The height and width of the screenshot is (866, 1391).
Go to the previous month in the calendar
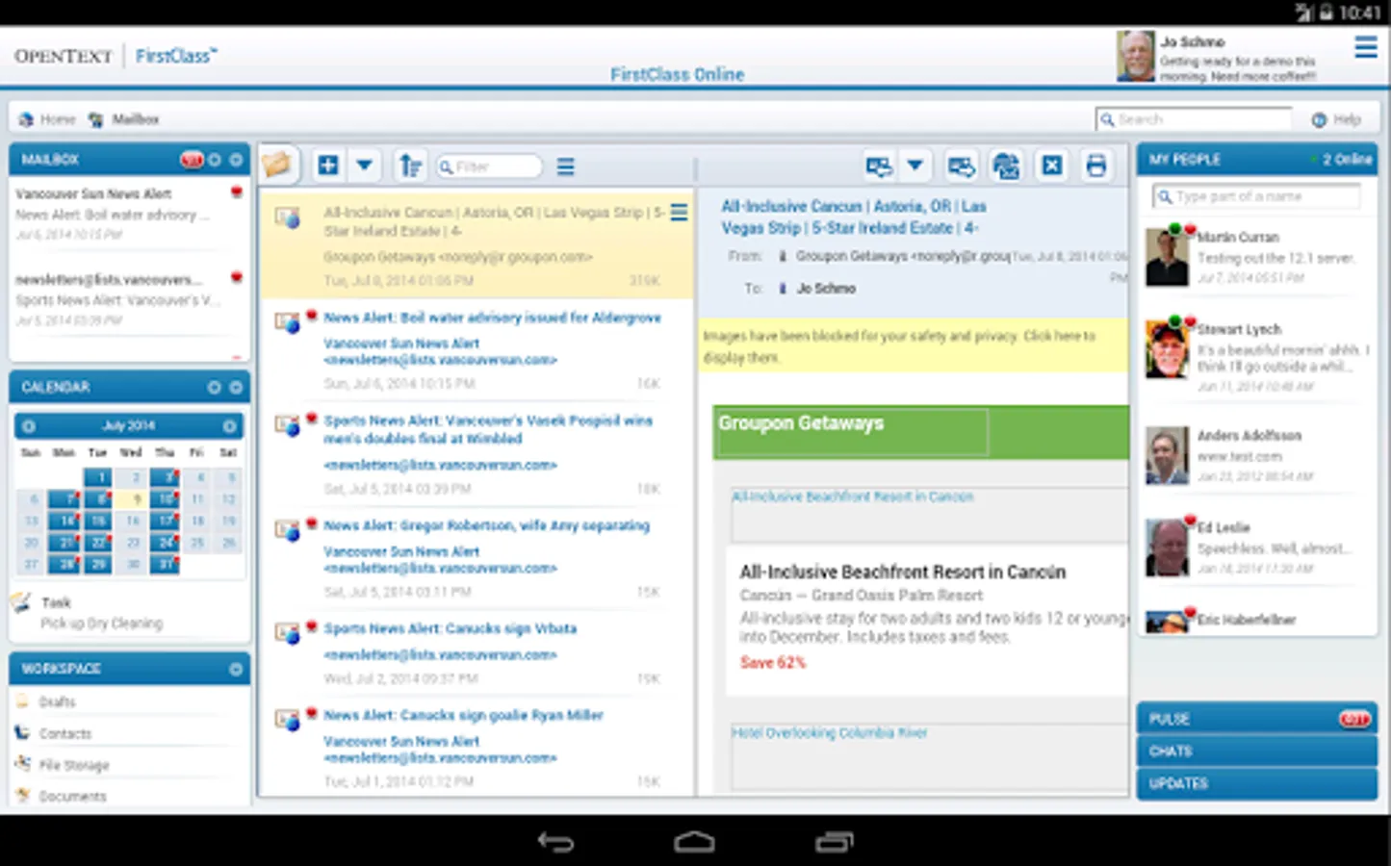[x=29, y=426]
